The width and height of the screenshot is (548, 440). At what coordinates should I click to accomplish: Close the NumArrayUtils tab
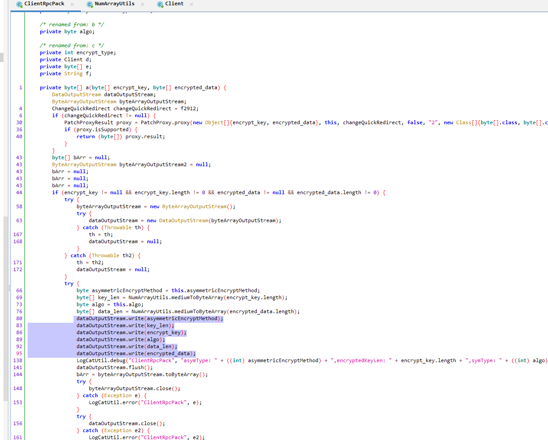143,4
